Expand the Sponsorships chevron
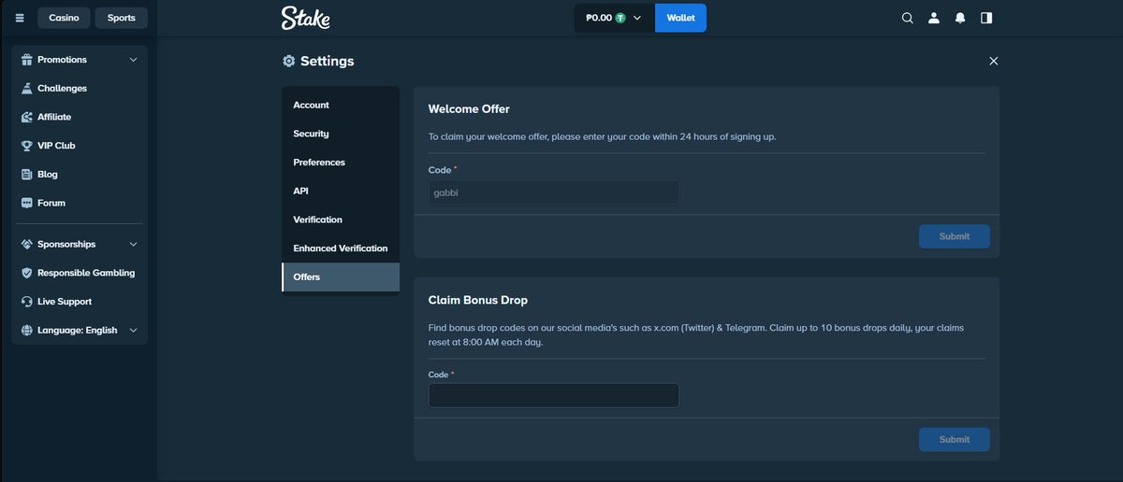 click(133, 245)
